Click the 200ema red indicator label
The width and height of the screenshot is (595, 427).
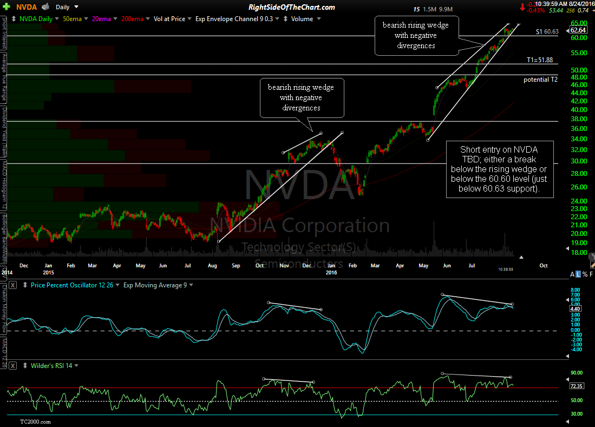(132, 19)
